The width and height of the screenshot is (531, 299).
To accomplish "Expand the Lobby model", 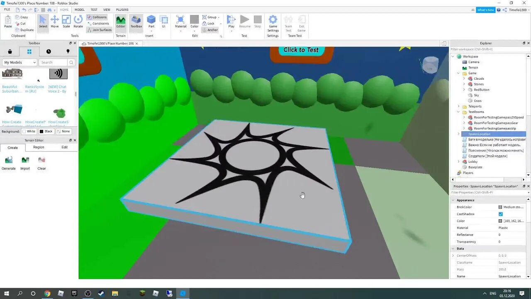I will 458,162.
